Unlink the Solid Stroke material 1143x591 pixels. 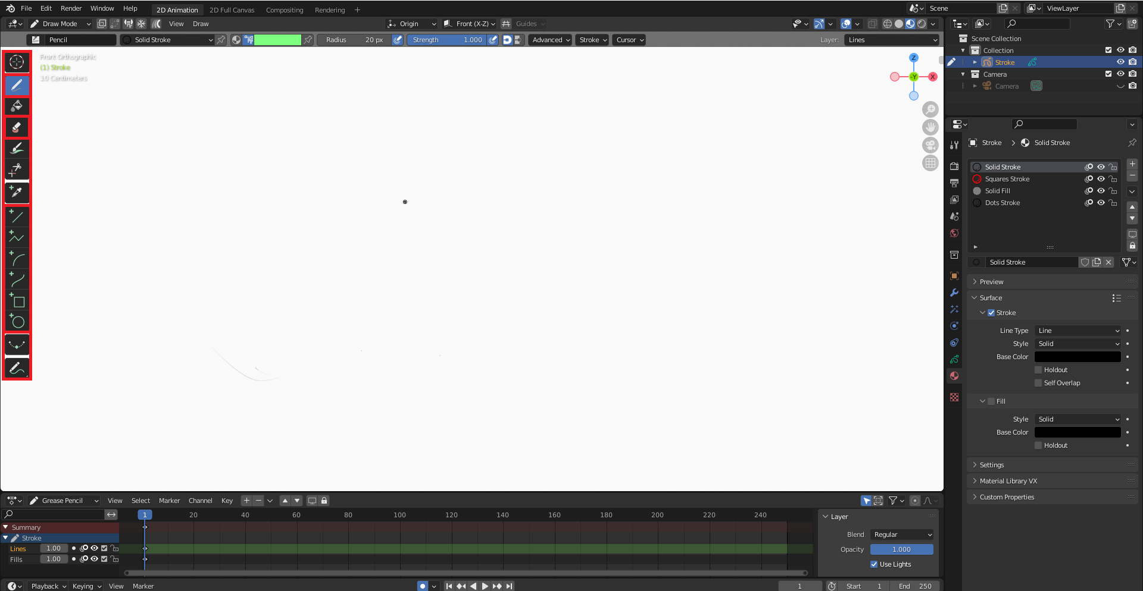1108,262
